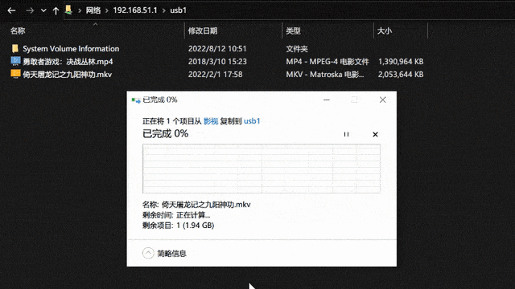Open recent locations dropdown chevron

click(43, 10)
